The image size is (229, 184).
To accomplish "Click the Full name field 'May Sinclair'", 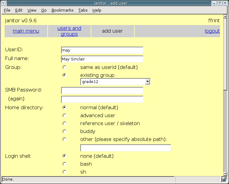I will coord(102,59).
